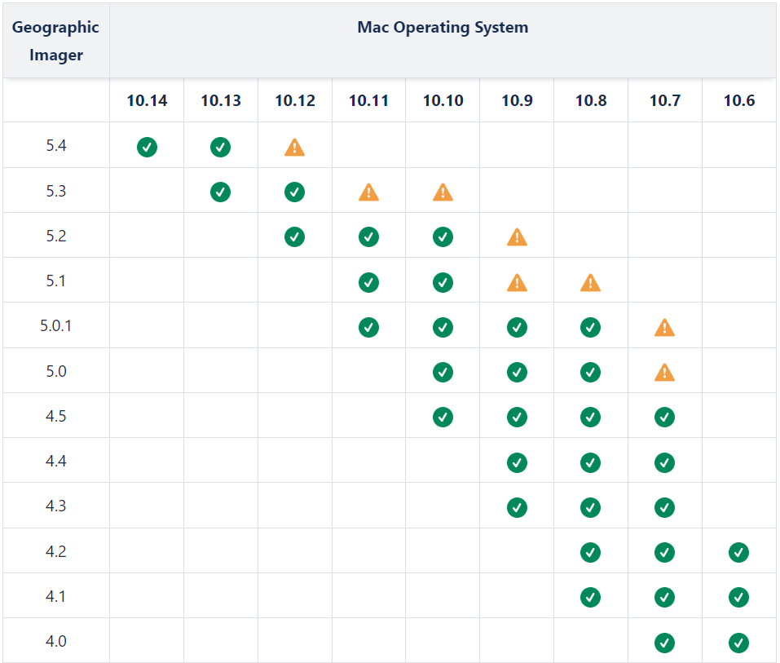780x663 pixels.
Task: Click green check for 4.2 on 10.6
Action: pos(738,552)
